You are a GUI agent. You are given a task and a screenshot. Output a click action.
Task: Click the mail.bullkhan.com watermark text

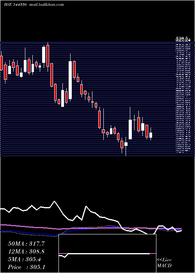46,5
